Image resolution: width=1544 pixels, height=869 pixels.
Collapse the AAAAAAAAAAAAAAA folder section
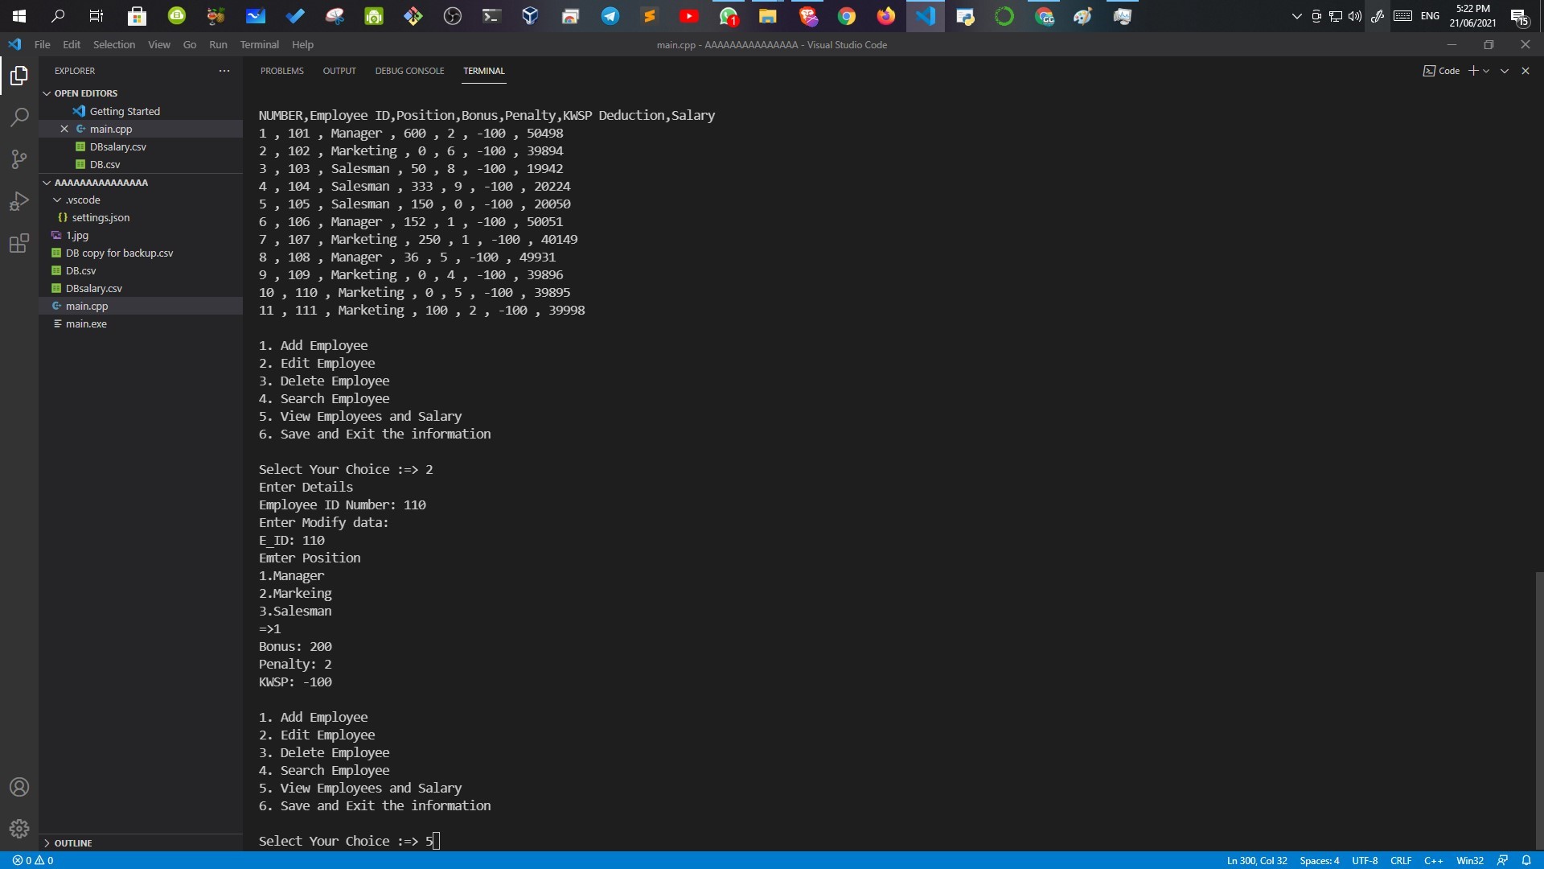[47, 183]
